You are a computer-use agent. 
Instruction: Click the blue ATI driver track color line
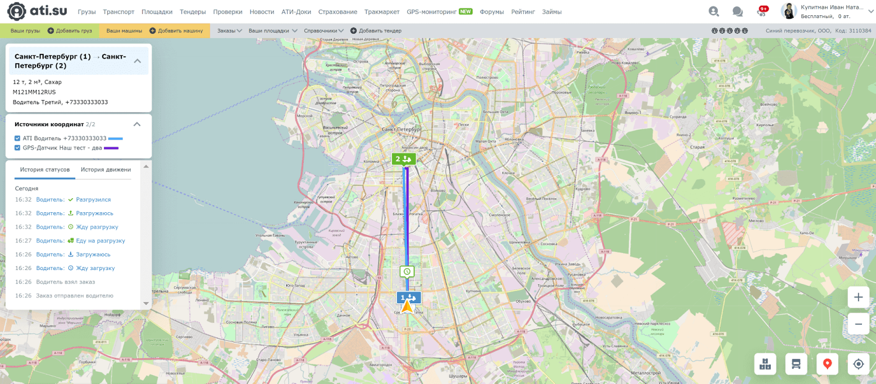(x=116, y=139)
